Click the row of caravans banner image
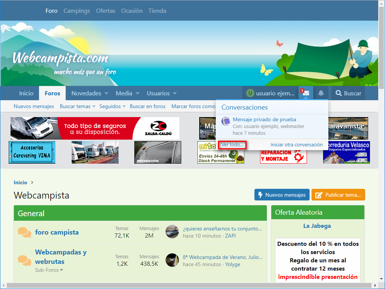Viewport: 385px width, 289px height. tap(95, 152)
